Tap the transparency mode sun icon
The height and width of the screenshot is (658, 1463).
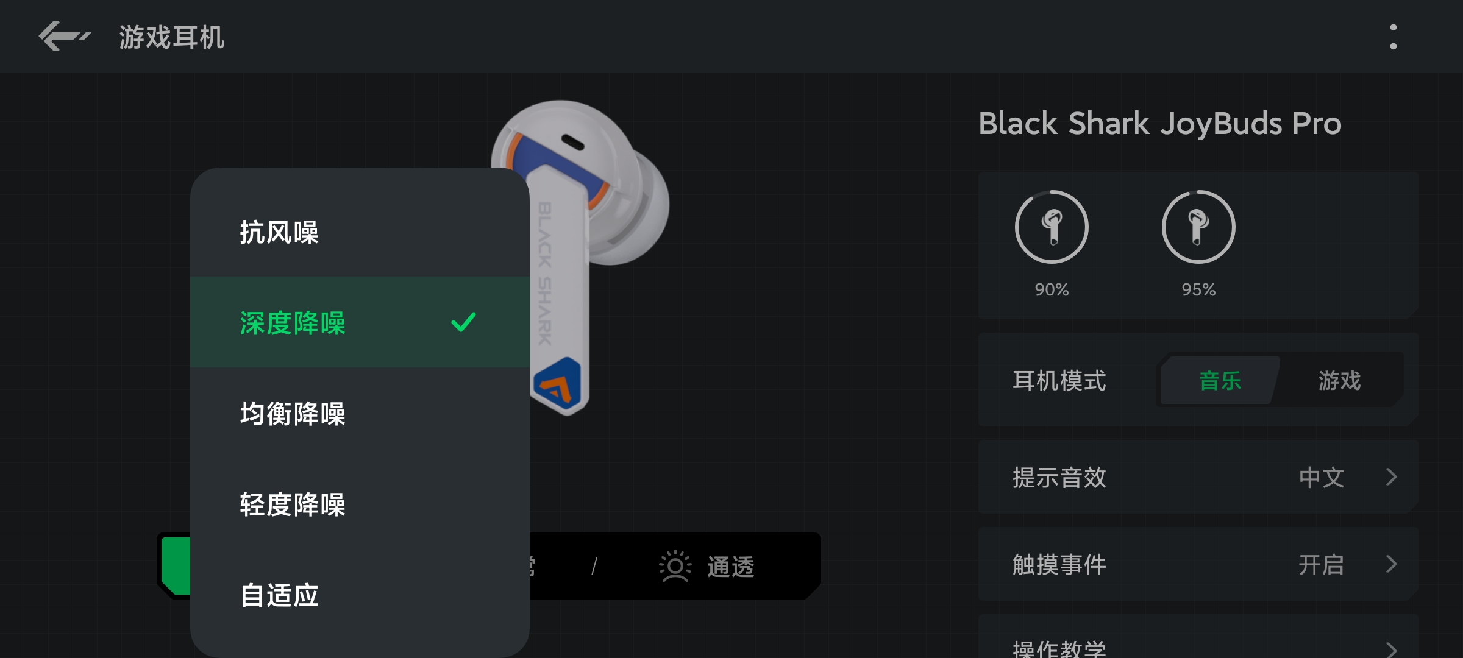coord(675,567)
